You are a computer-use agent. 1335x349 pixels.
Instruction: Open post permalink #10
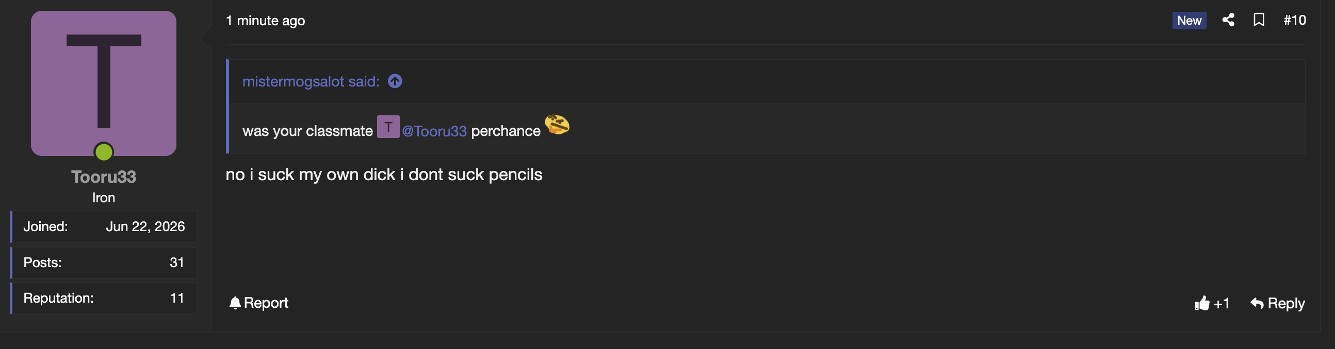tap(1294, 20)
